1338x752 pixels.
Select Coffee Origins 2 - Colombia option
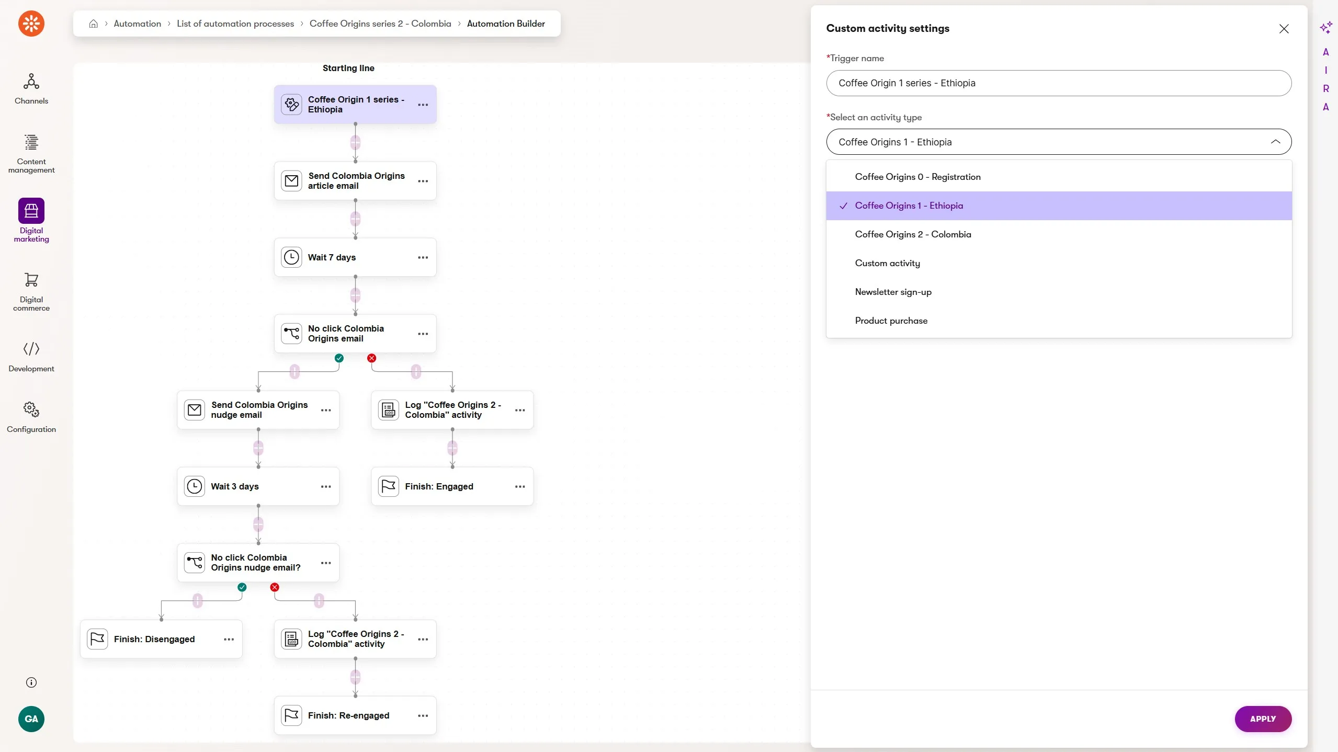point(913,234)
